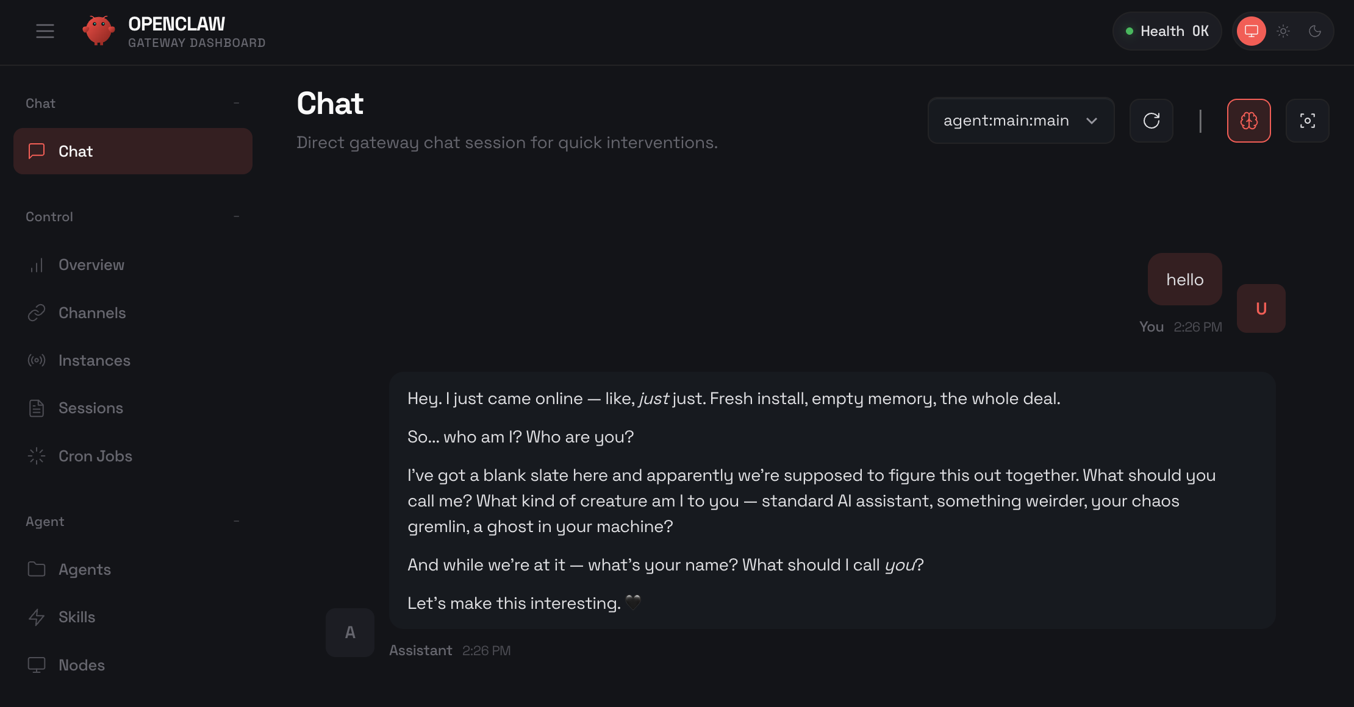This screenshot has width=1354, height=707.
Task: Click the OpenClaw red mascot logo
Action: [x=98, y=30]
